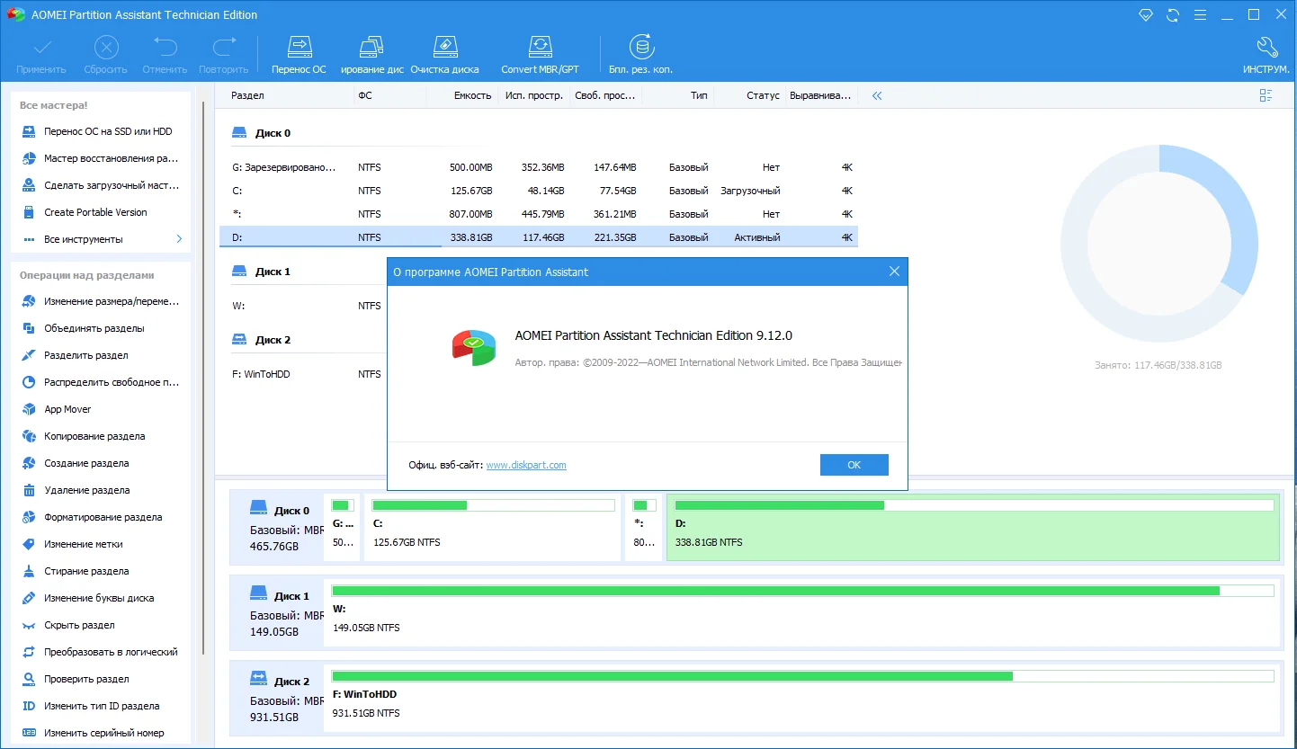Select the D: 338.81GB block in disk map

[973, 527]
